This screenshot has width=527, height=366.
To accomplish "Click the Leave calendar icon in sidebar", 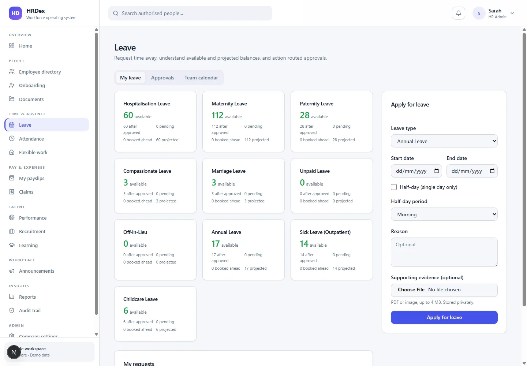I will [x=12, y=125].
